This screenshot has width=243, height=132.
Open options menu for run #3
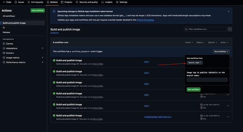pos(228,95)
